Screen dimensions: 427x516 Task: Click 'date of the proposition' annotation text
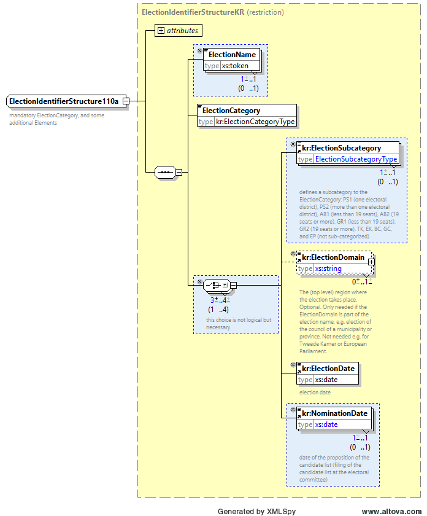334,469
